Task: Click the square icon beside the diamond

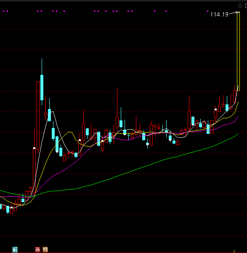Action: (246, 6)
